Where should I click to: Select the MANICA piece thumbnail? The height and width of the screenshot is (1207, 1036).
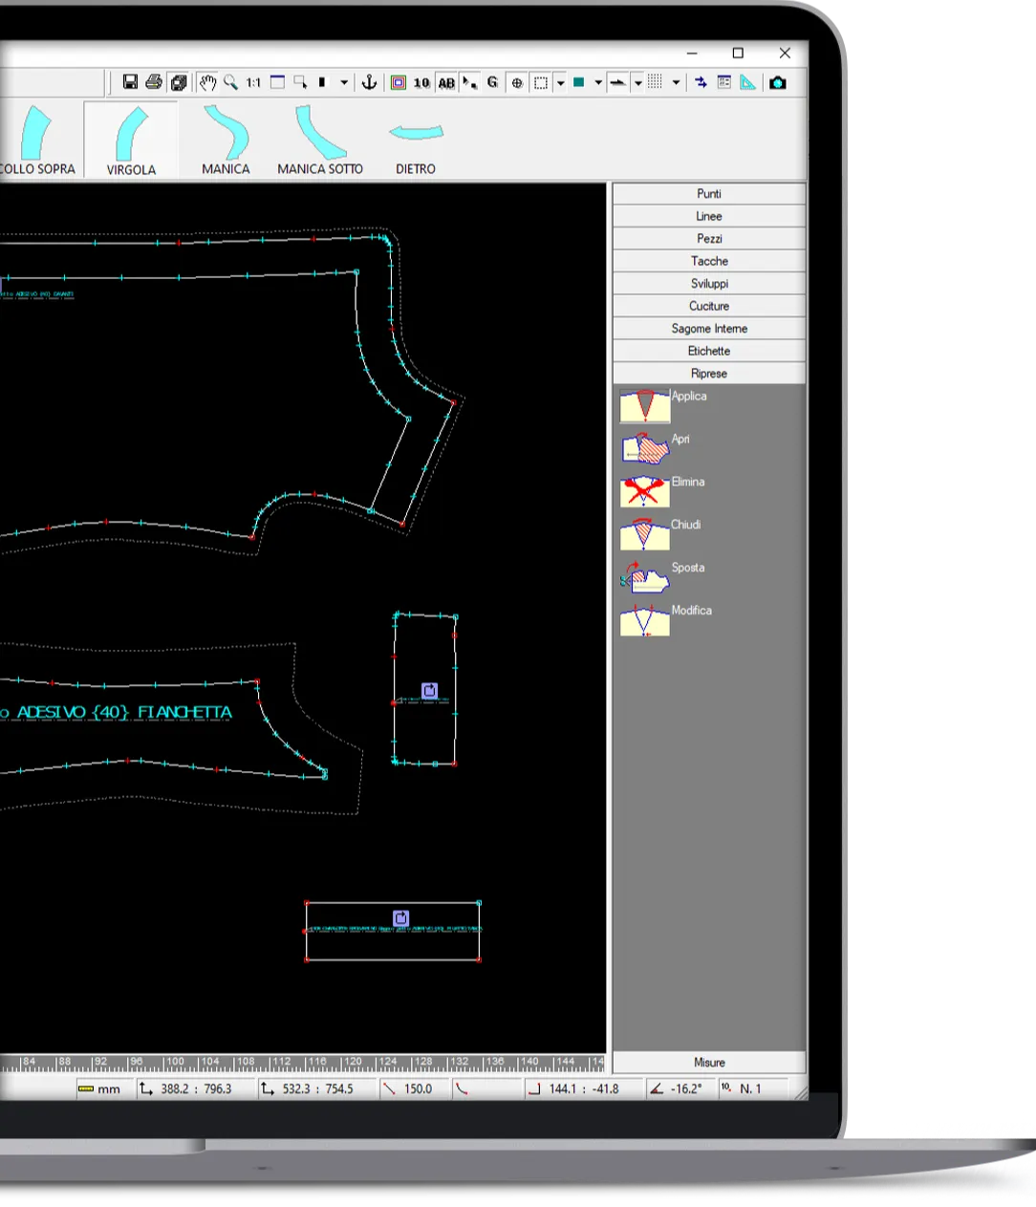pos(226,140)
